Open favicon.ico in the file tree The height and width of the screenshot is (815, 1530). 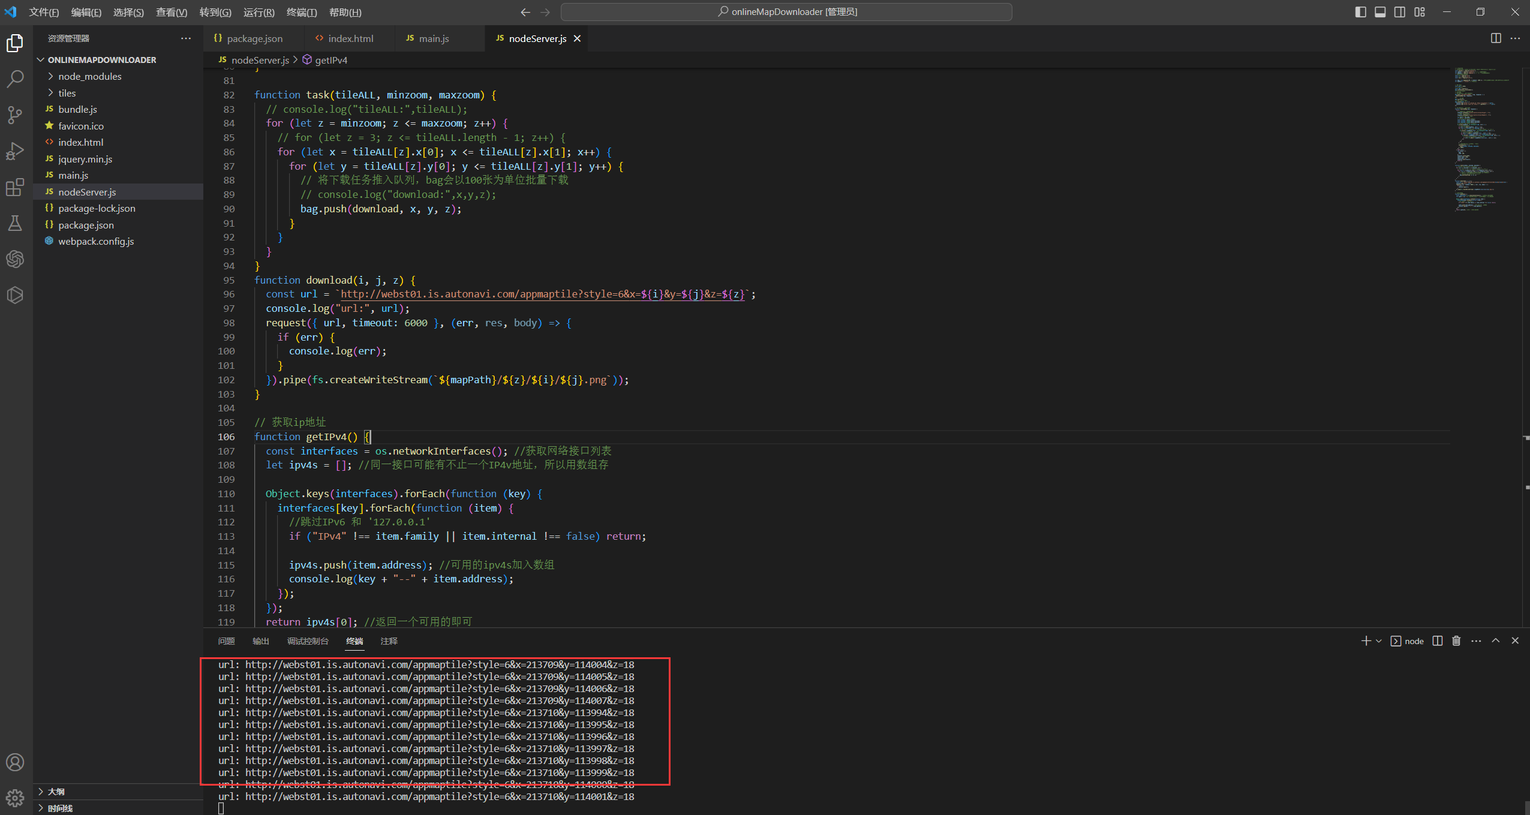(x=118, y=126)
